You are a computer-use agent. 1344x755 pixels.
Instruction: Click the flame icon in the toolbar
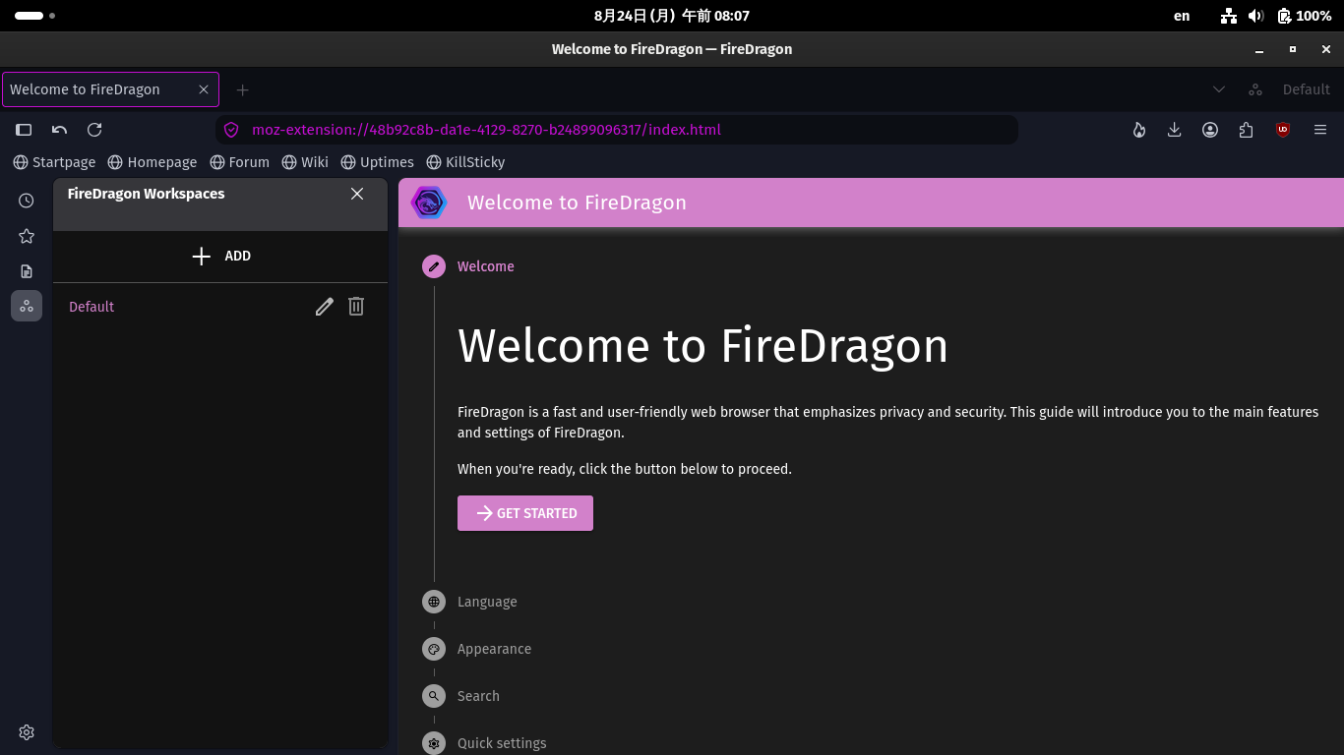tap(1139, 130)
